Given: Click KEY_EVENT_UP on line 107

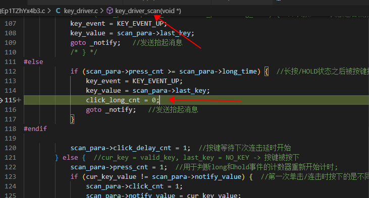Looking at the screenshot, I should click(x=140, y=24).
